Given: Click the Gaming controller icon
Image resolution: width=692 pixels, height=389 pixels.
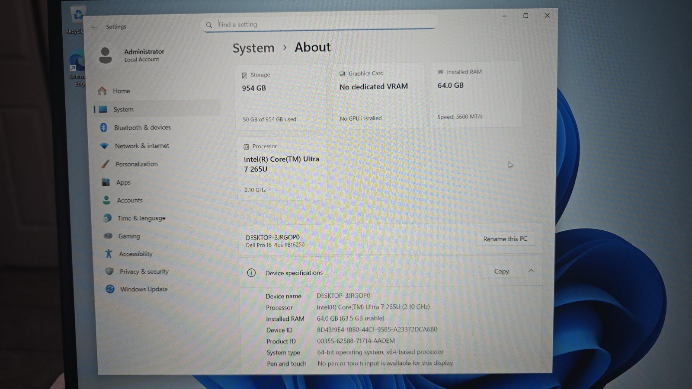Looking at the screenshot, I should click(x=108, y=236).
